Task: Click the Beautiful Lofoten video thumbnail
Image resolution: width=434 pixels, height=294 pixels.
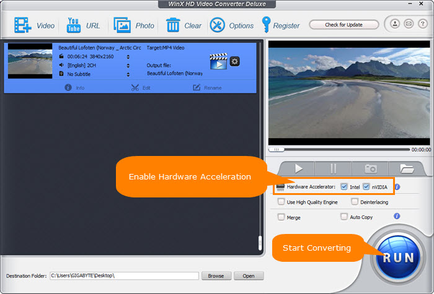Action: click(30, 61)
